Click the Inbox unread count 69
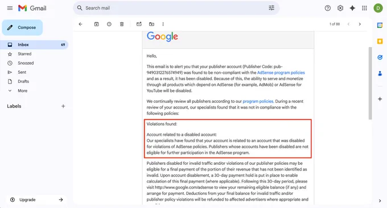 pyautogui.click(x=63, y=44)
